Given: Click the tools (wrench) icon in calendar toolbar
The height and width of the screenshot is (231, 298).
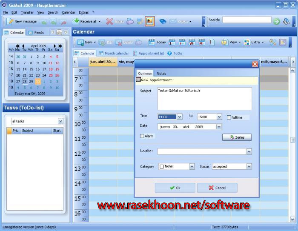Looking at the screenshot, I should pos(273,42).
